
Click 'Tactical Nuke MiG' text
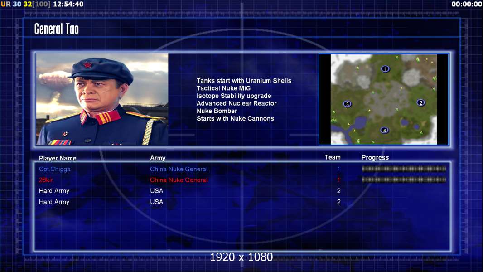coord(224,88)
